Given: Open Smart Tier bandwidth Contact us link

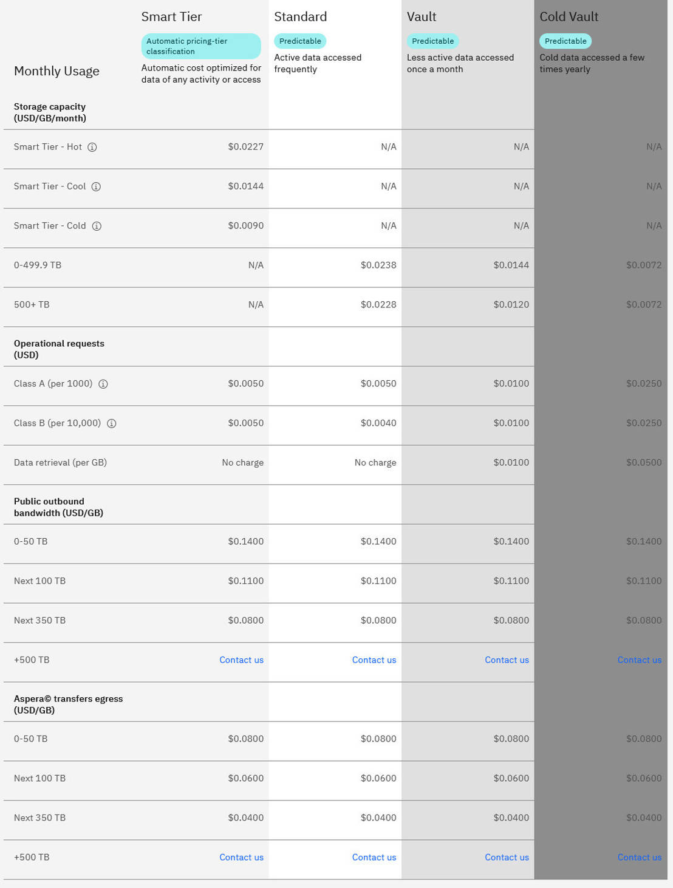Looking at the screenshot, I should point(241,660).
